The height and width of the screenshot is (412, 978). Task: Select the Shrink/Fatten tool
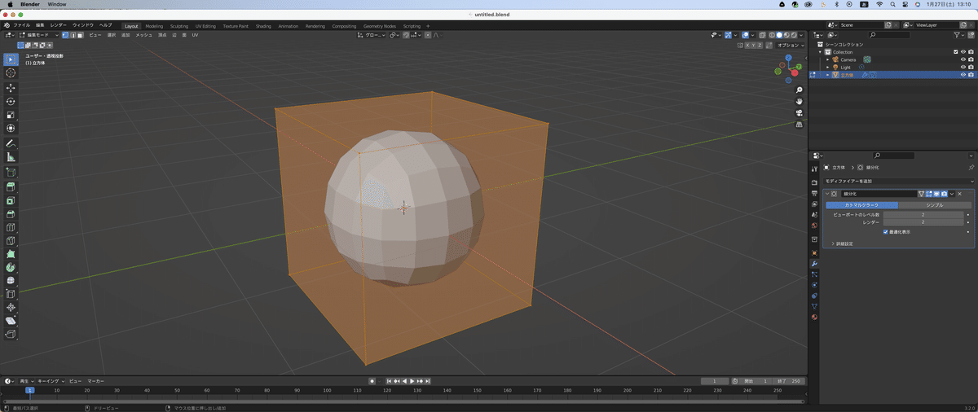click(11, 308)
